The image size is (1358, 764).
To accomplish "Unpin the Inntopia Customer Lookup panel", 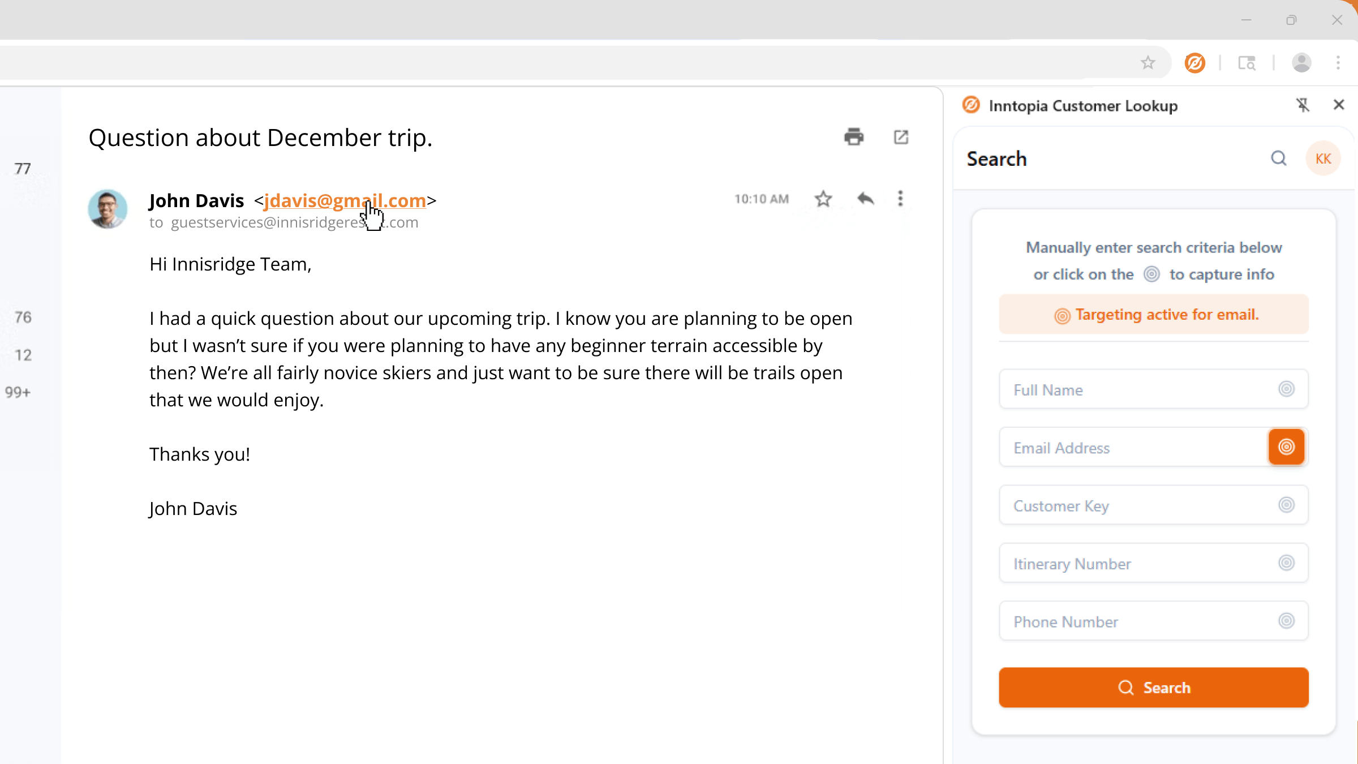I will tap(1303, 105).
